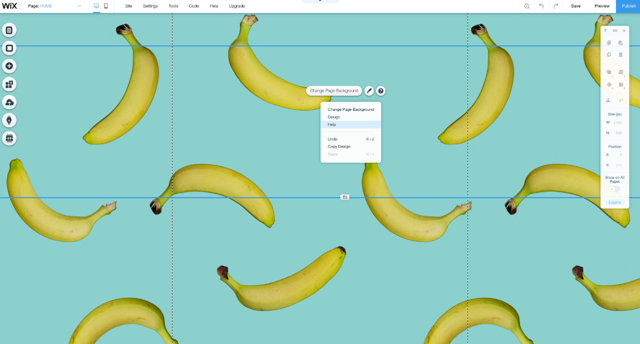Grab the toolbar panel drag-dots handle
Screen dimensions: 640x344
(x=615, y=30)
